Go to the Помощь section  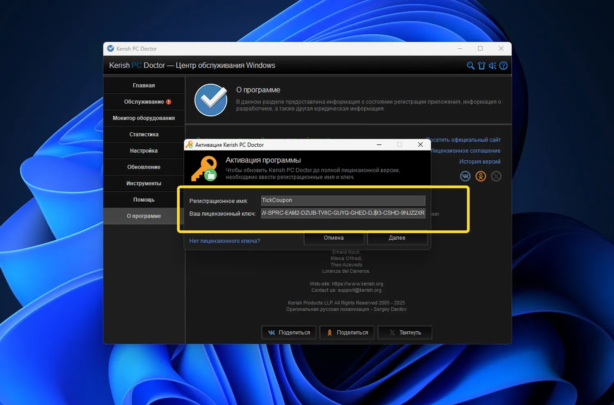point(144,200)
